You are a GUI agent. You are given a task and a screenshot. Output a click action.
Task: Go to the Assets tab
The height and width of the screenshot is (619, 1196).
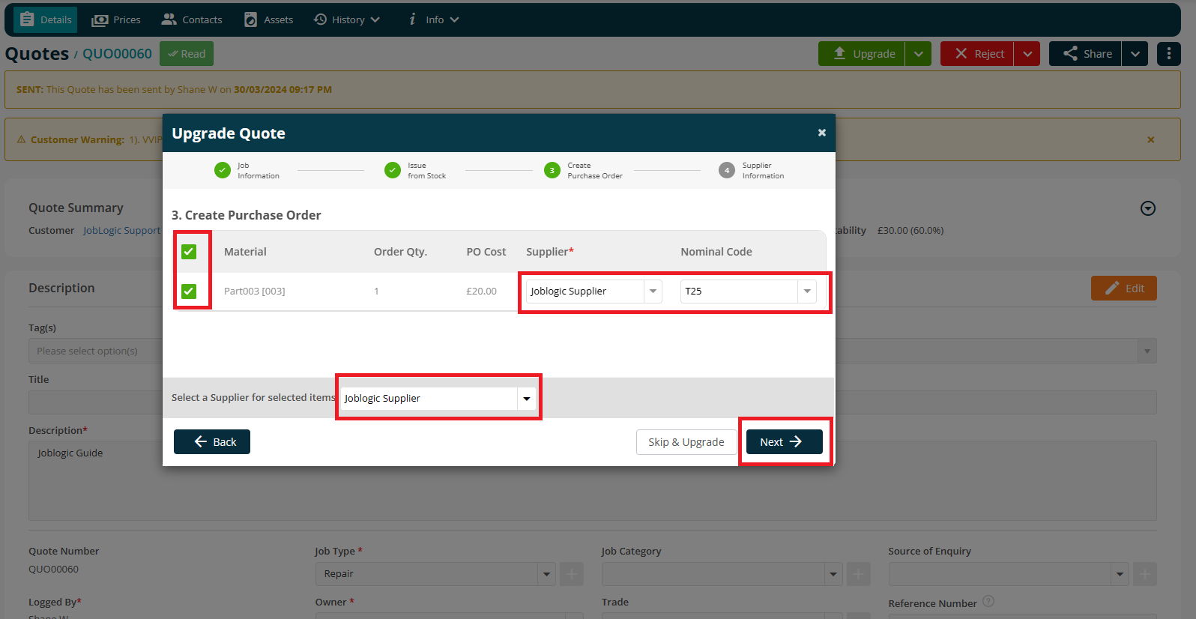[268, 19]
